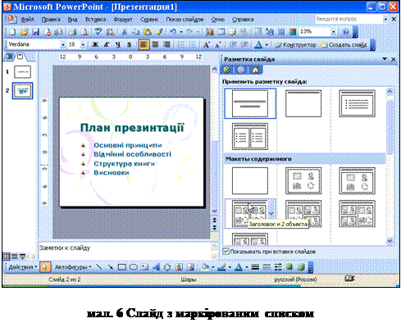Click the Paste clipboard icon
The width and height of the screenshot is (401, 323).
click(148, 32)
